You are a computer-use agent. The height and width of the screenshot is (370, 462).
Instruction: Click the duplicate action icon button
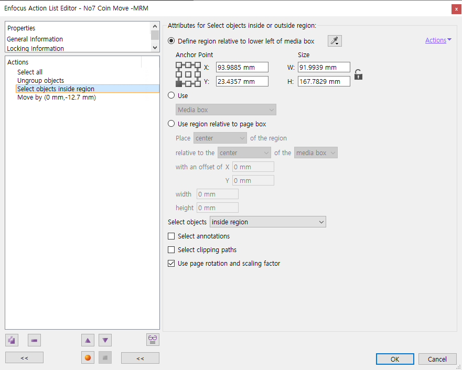click(12, 340)
